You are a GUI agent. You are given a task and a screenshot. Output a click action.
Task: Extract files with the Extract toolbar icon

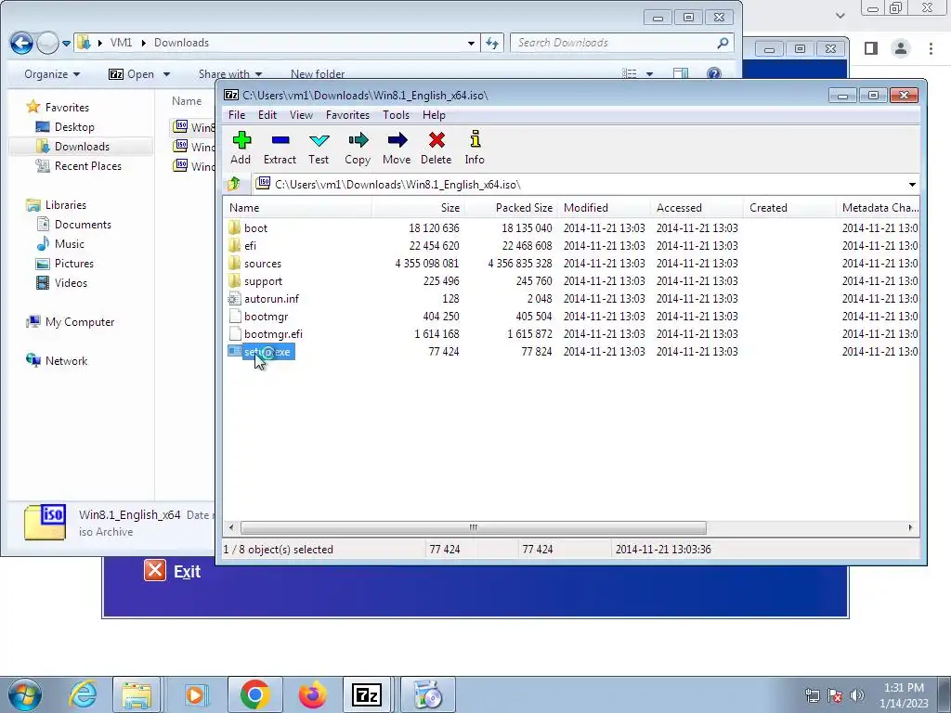point(280,148)
